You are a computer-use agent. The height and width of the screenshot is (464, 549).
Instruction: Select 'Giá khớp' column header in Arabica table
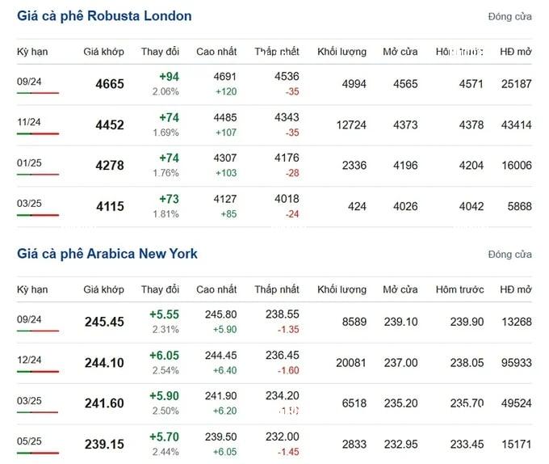pyautogui.click(x=103, y=289)
